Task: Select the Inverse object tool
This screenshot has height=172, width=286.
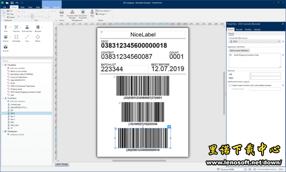Action: pos(5,48)
